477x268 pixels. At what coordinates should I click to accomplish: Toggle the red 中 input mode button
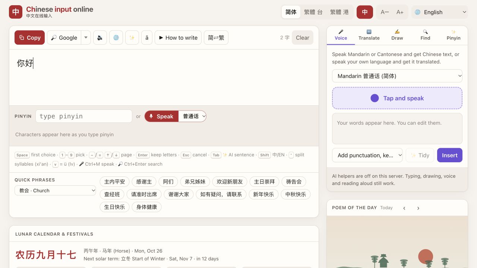365,12
